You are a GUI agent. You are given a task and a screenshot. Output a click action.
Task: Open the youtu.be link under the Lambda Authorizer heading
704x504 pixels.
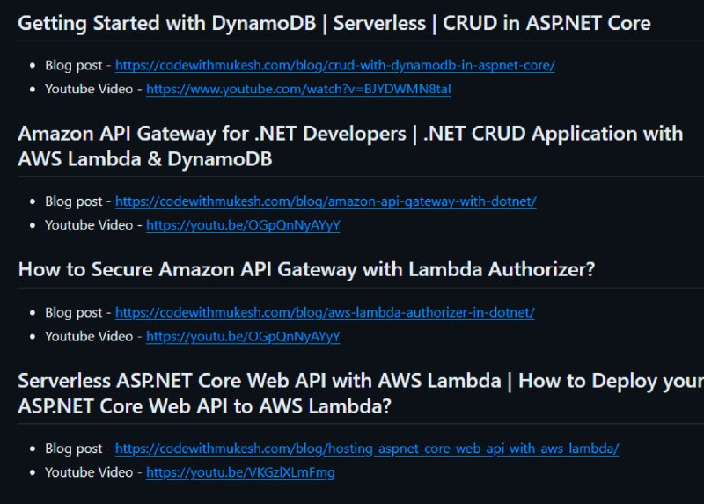tap(243, 337)
